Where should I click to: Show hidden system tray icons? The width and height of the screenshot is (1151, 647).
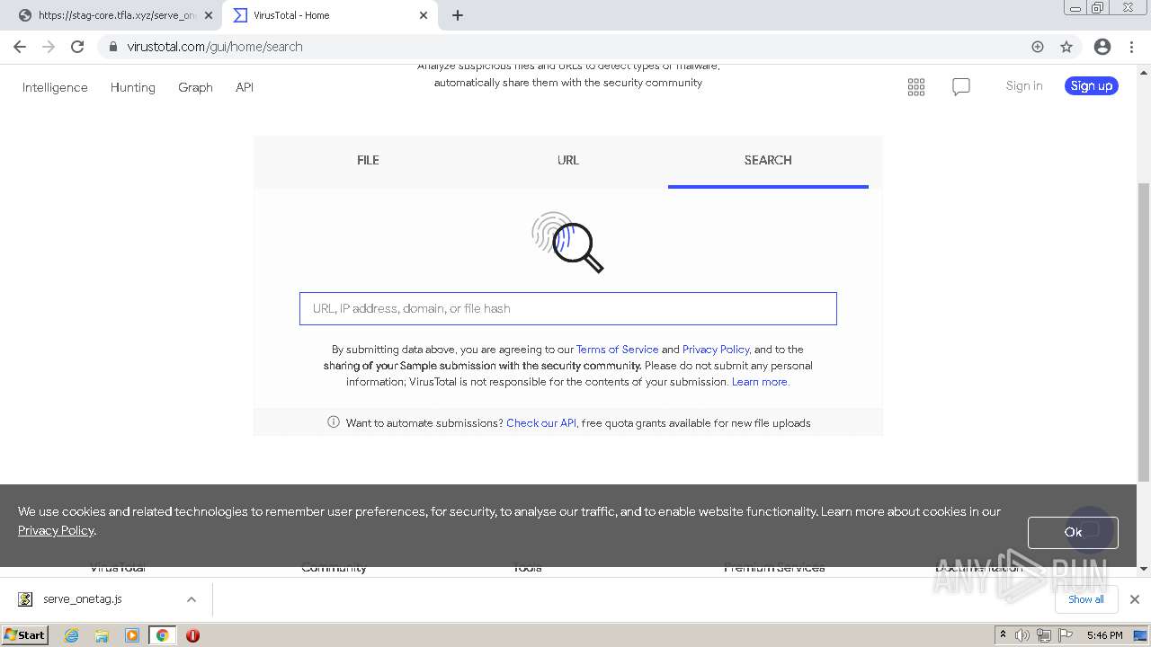pos(1004,635)
